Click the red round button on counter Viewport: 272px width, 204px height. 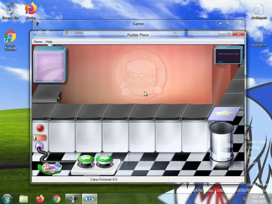(x=40, y=128)
